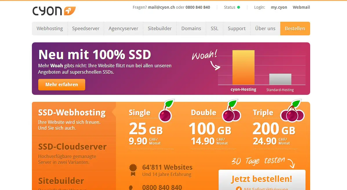This screenshot has width=347, height=190.
Task: Click the mail@cyon.ch email link
Action: point(161,7)
